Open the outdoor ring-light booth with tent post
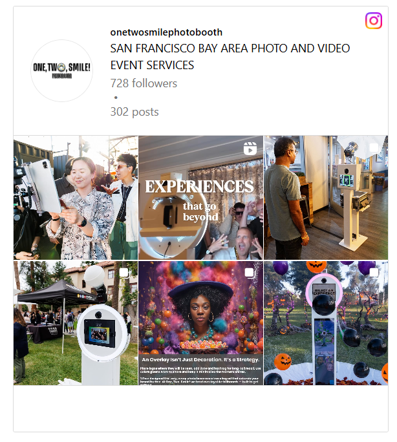397x442 pixels. click(76, 322)
